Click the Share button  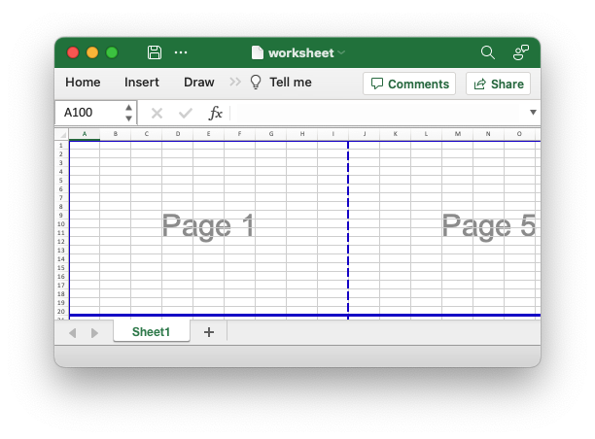click(x=498, y=84)
